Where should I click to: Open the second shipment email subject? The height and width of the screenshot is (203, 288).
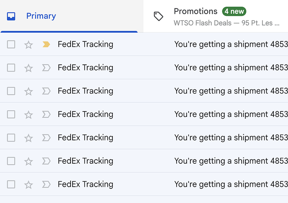pyautogui.click(x=230, y=68)
